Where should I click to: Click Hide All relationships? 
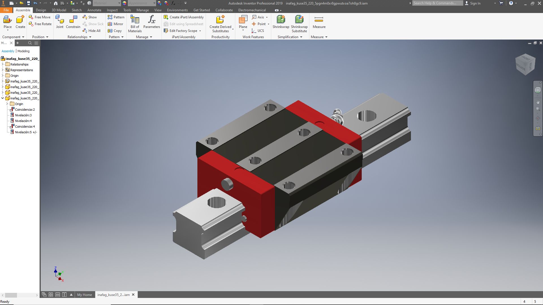[92, 31]
